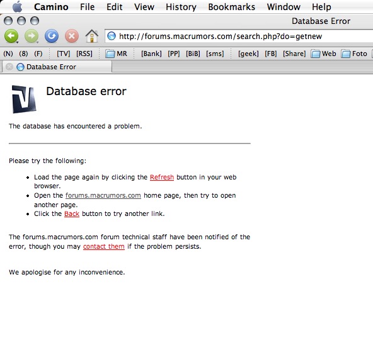Screen dimensions: 373x340
Task: Click the contact them link
Action: tap(104, 247)
